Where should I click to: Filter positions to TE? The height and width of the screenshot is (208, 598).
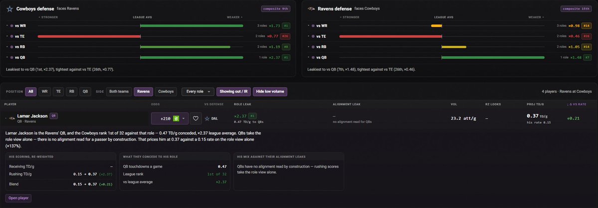[x=58, y=92]
